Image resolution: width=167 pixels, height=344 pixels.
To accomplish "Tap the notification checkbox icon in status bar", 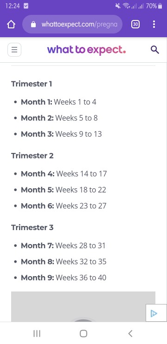I will point(26,6).
